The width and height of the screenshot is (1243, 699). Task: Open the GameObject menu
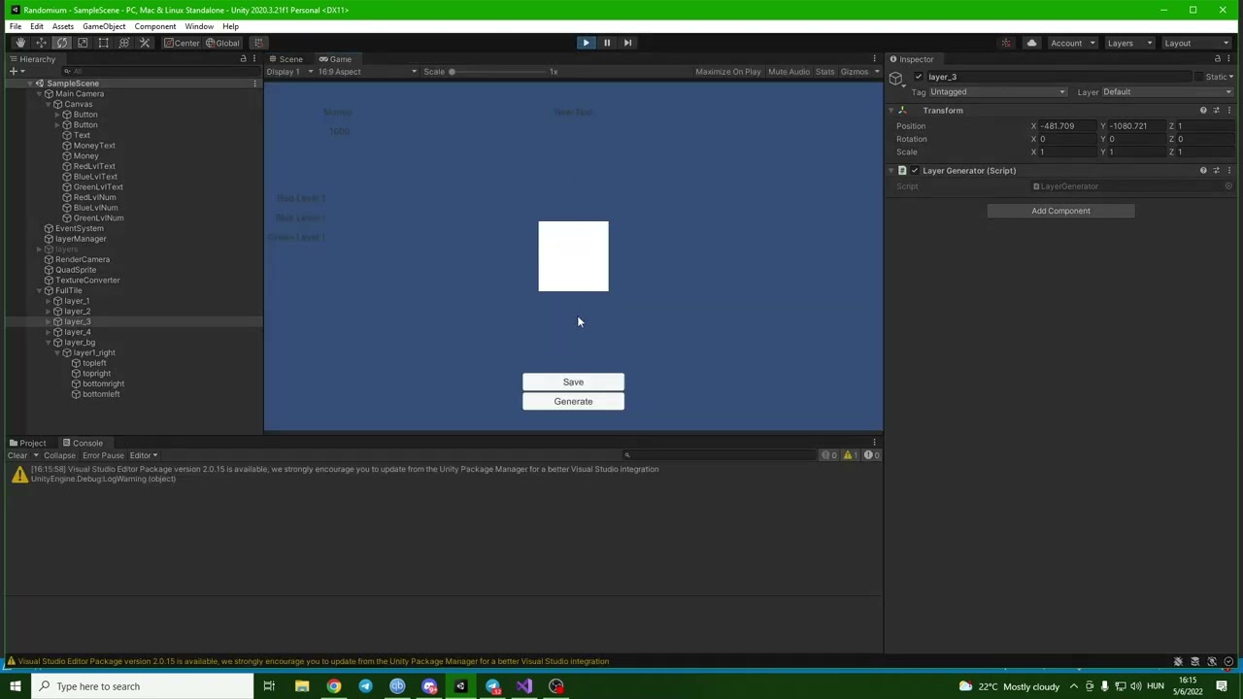click(x=103, y=26)
